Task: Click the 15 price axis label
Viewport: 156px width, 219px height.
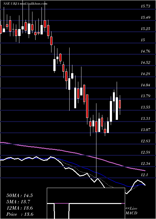Action: click(143, 40)
